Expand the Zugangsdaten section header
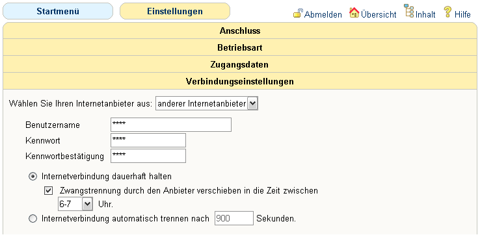The width and height of the screenshot is (480, 237). 240,65
